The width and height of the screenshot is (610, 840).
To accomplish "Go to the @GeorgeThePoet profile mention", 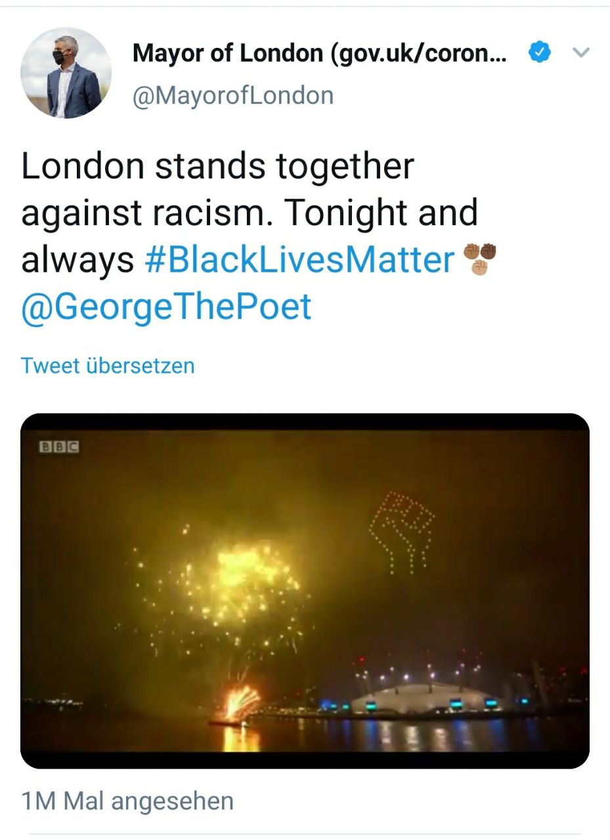I will [166, 306].
